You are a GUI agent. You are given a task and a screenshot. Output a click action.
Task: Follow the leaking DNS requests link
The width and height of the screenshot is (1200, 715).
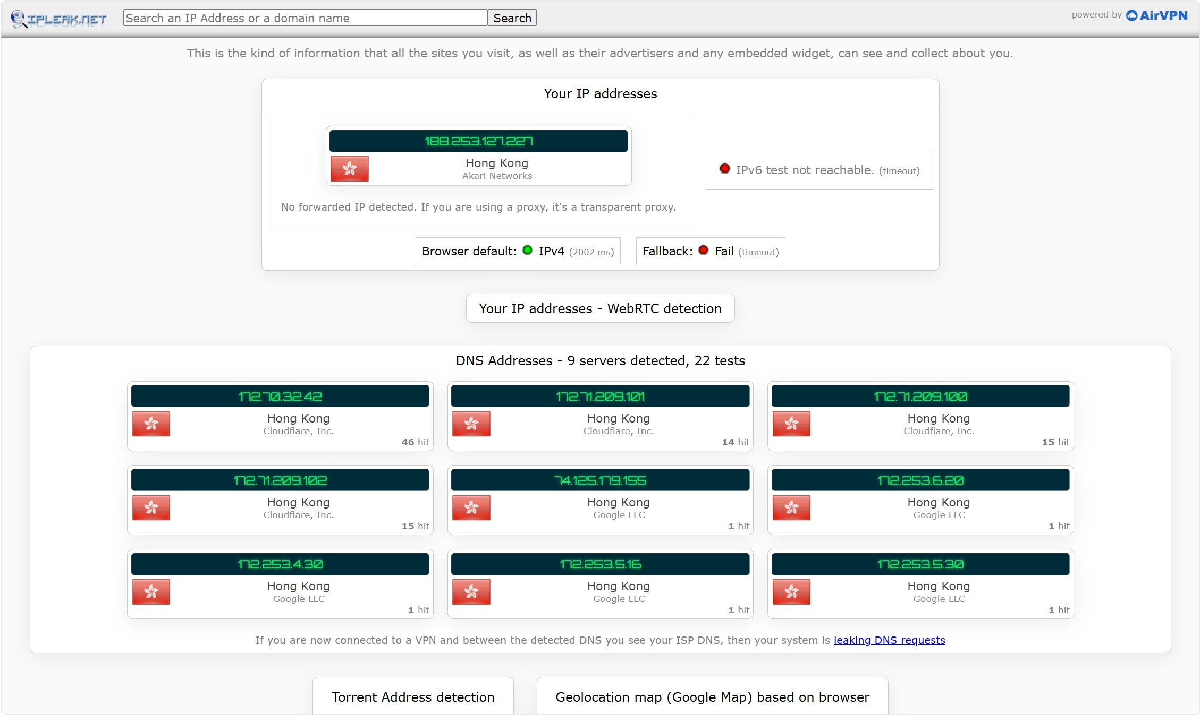[x=889, y=640]
